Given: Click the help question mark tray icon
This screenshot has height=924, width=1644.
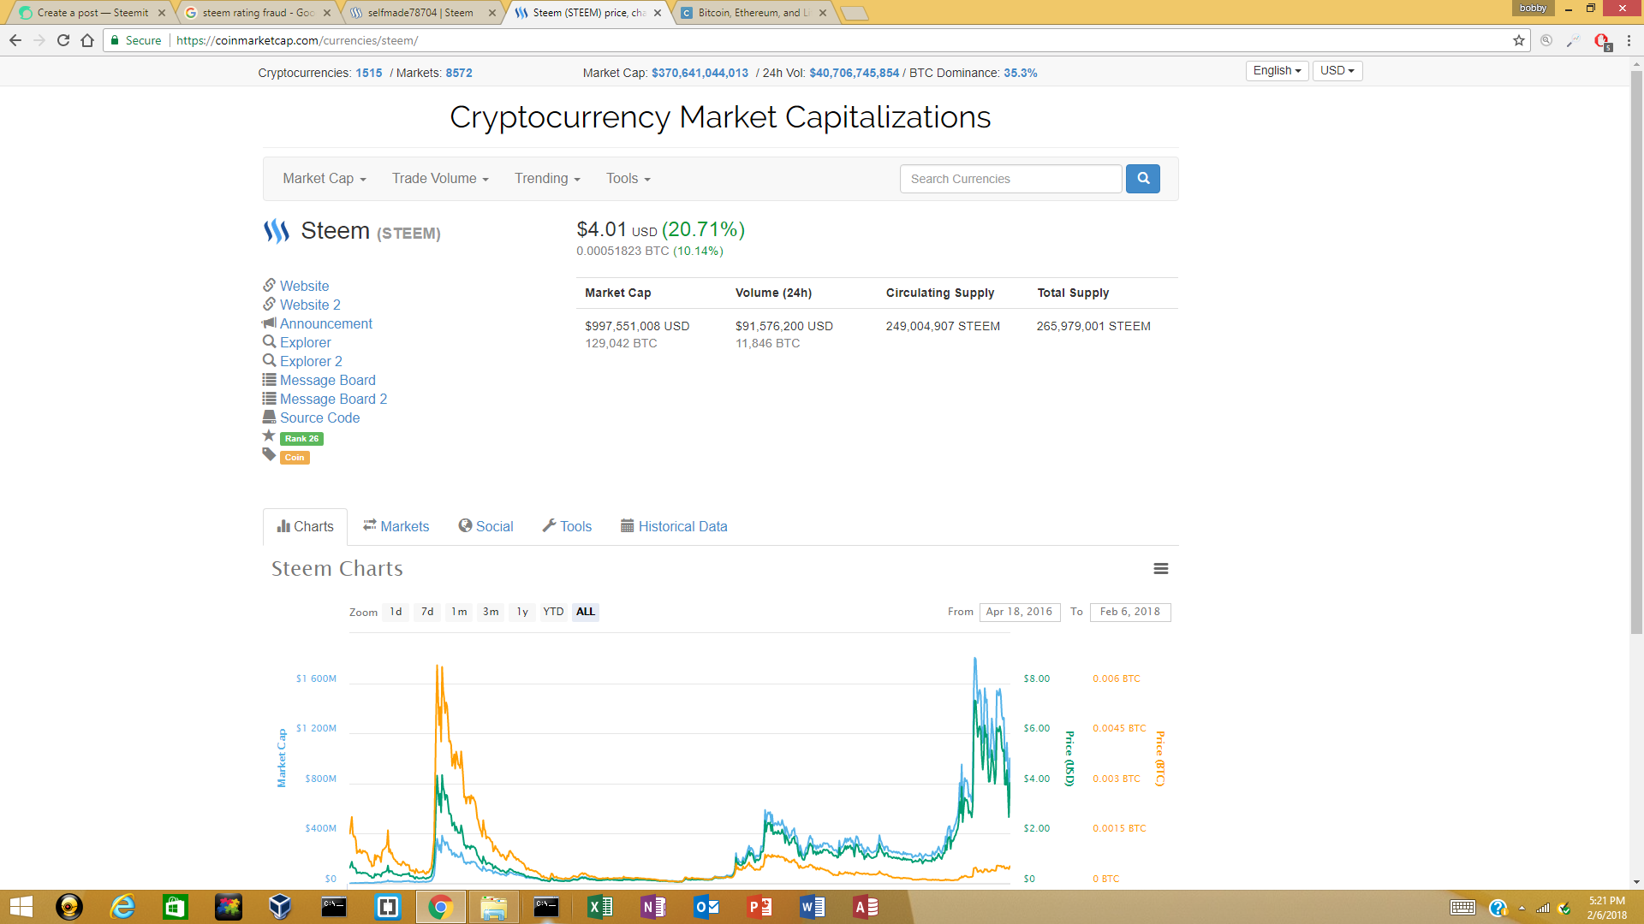Looking at the screenshot, I should 1498,908.
